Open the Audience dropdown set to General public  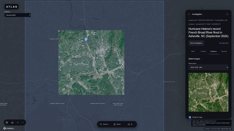tap(18, 15)
